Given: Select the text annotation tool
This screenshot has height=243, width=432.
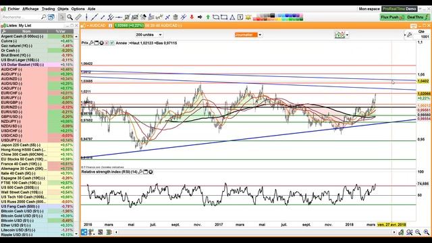Looking at the screenshot, I should coord(240,17).
